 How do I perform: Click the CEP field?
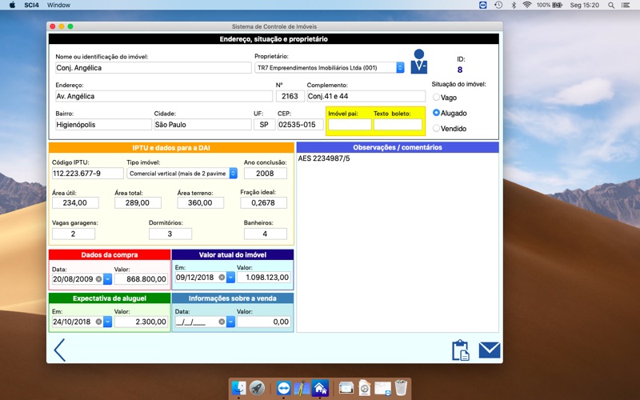301,125
